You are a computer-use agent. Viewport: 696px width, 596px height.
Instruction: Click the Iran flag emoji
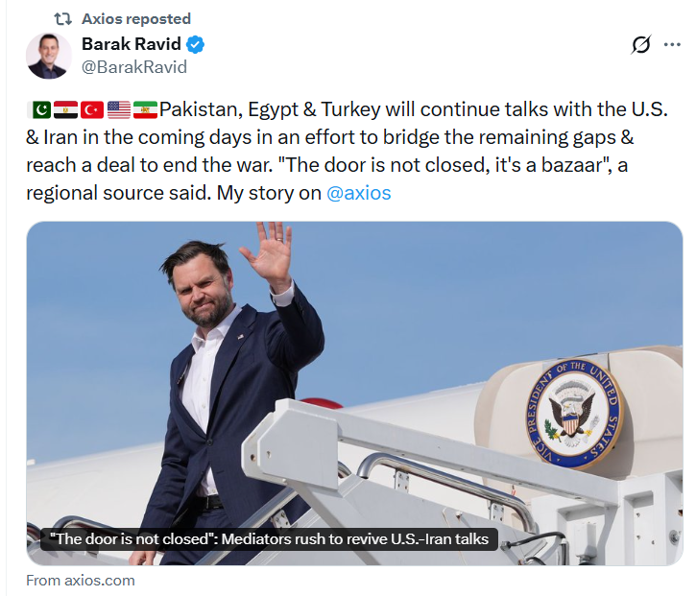pyautogui.click(x=146, y=108)
